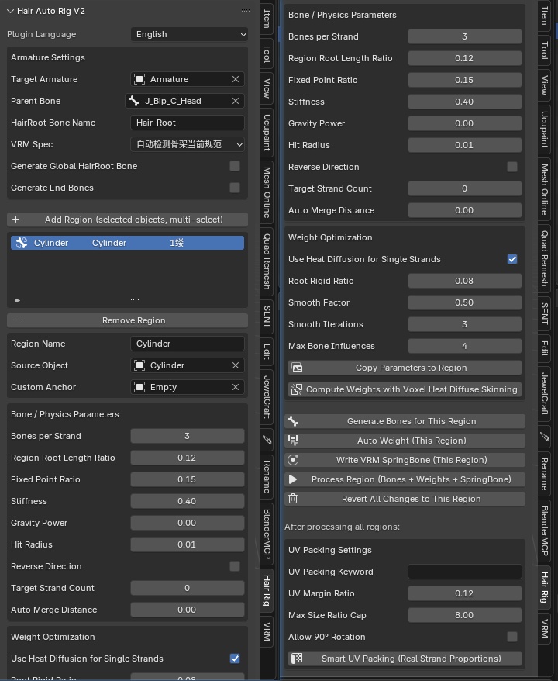
Task: Click Process Region (Bones + Weights + SpringBone)
Action: coord(405,479)
